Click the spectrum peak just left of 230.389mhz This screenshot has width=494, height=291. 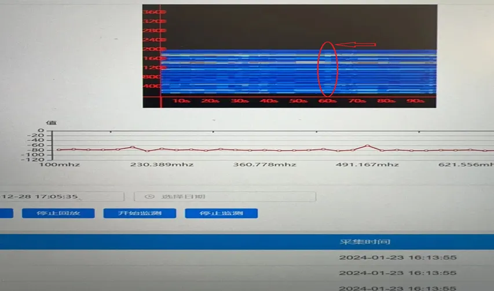[x=133, y=147]
